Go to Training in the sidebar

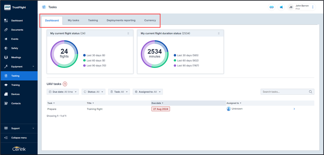click(15, 85)
